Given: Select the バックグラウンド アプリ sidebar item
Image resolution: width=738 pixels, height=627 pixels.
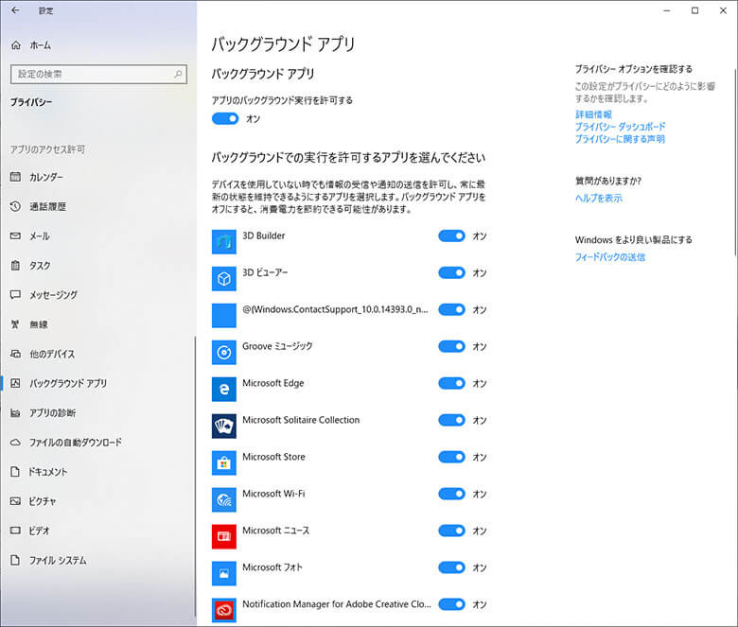Looking at the screenshot, I should click(97, 383).
